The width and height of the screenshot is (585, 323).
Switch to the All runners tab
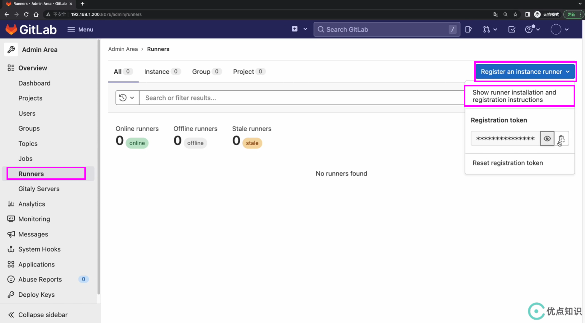(123, 71)
